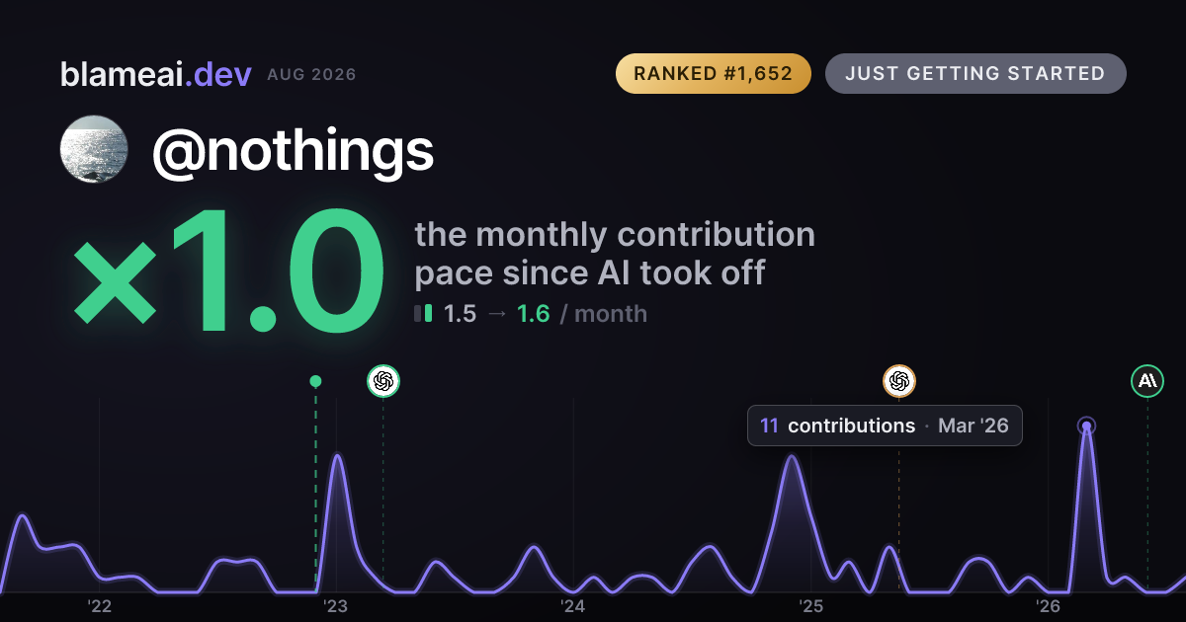The image size is (1186, 622).
Task: Click the AUG 2026 date label
Action: [x=311, y=75]
